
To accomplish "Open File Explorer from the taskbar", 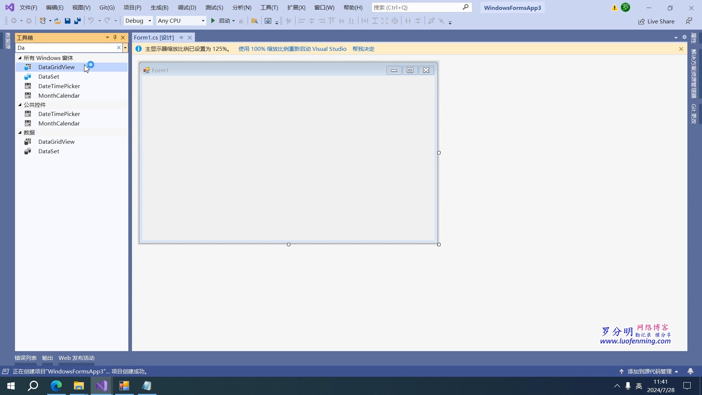I will point(79,386).
